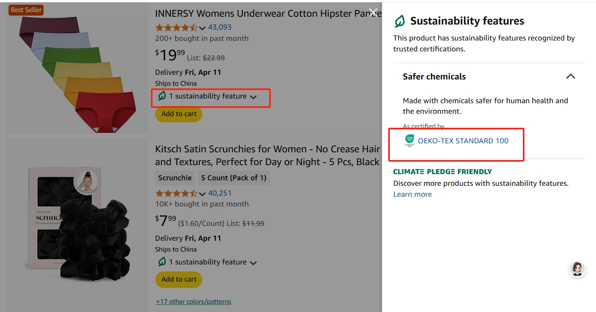Click the leaf icon beside Sustainability features heading
Screen dimensions: 596x312
tap(400, 21)
